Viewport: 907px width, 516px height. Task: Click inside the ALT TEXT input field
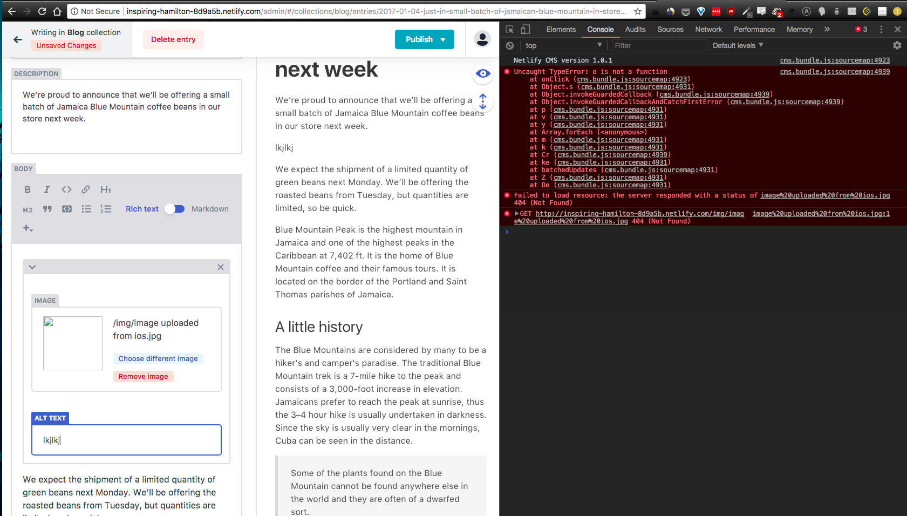point(126,440)
